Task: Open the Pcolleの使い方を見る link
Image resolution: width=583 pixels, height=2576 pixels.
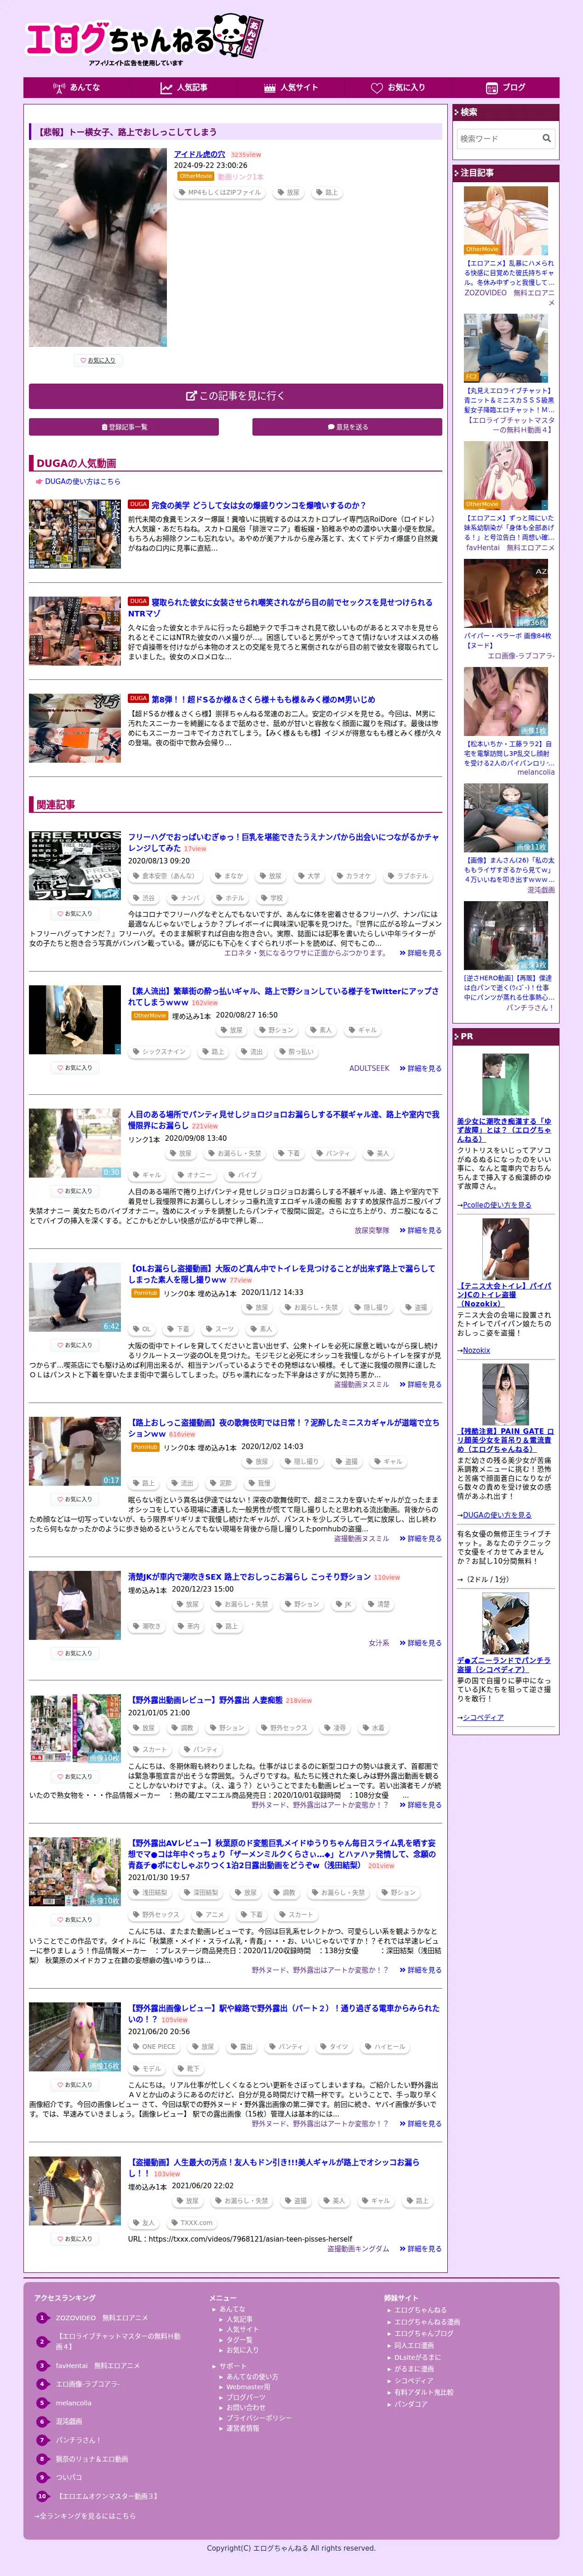Action: [496, 1205]
